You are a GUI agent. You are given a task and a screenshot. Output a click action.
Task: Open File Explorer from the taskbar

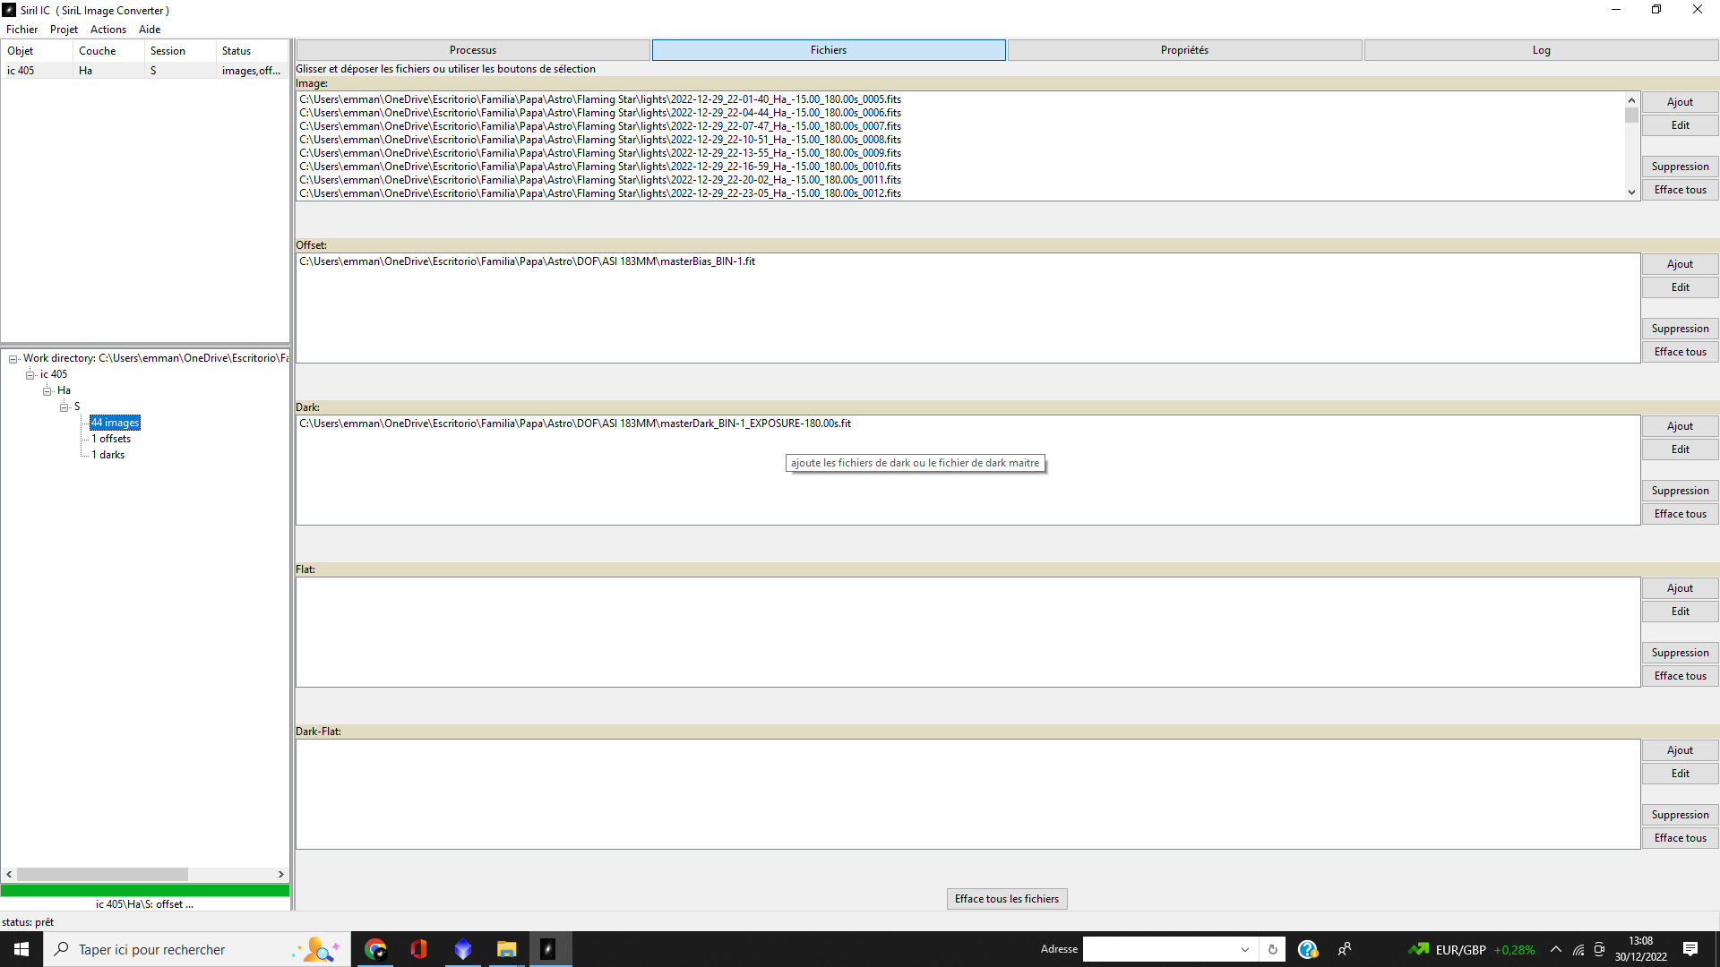click(506, 949)
